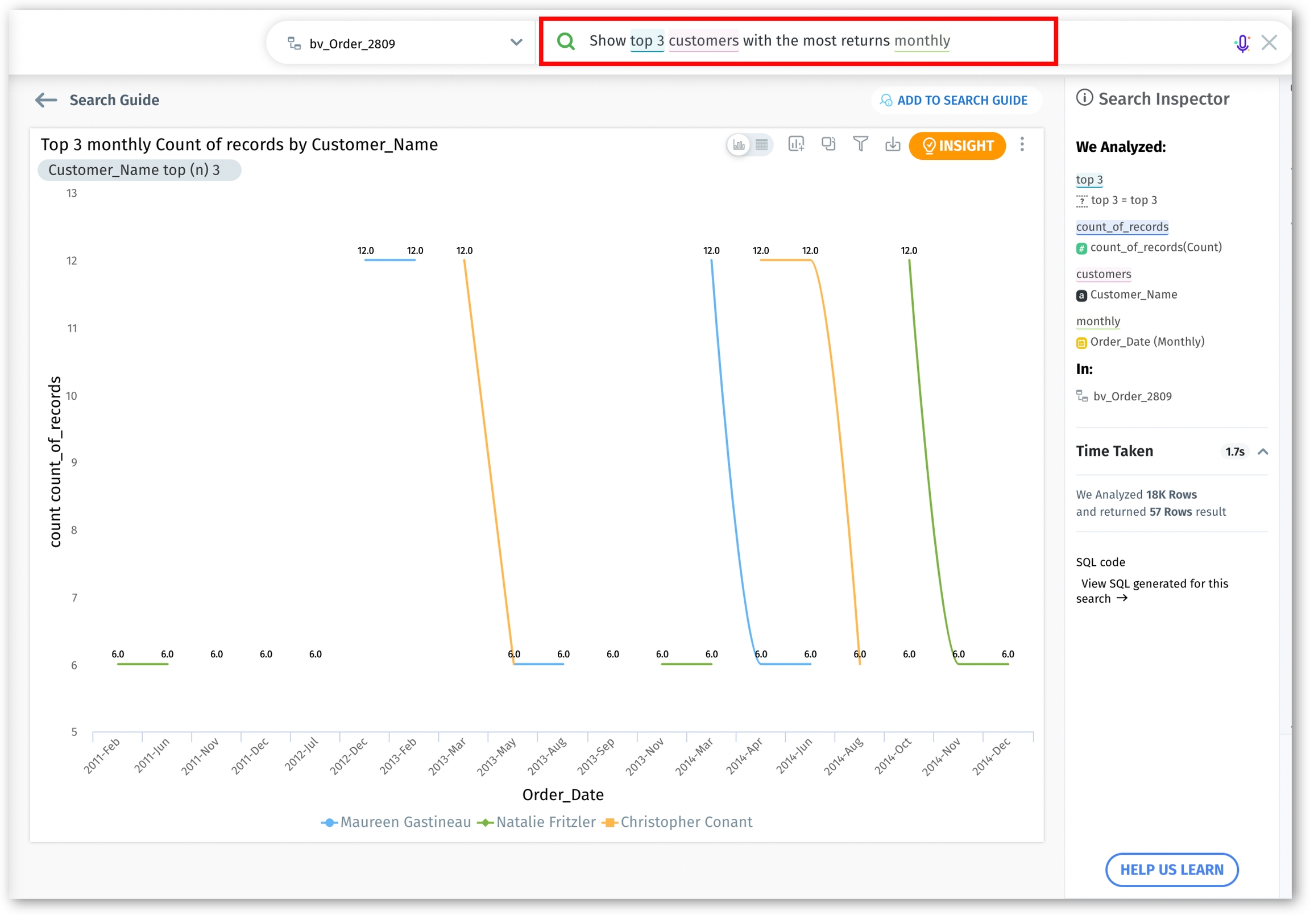Click the copy/duplicate chart icon
Screen dimensions: 1310x915
[828, 144]
